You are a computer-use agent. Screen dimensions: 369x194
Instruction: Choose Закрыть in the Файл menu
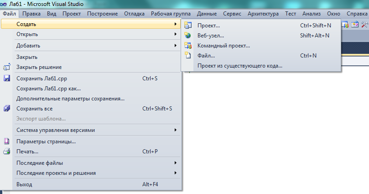pos(91,57)
